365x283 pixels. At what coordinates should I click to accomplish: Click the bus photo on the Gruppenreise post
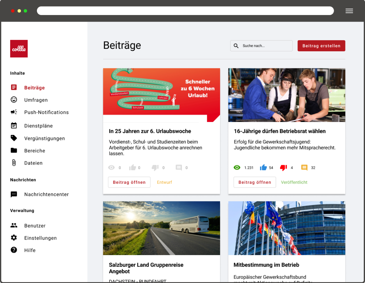[x=161, y=228]
